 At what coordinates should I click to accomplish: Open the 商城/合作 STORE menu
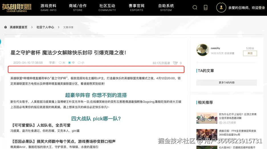(x=78, y=8)
